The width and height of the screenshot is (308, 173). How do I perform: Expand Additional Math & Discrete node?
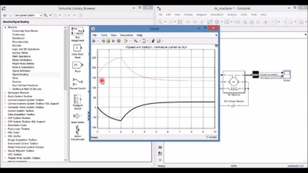10,89
